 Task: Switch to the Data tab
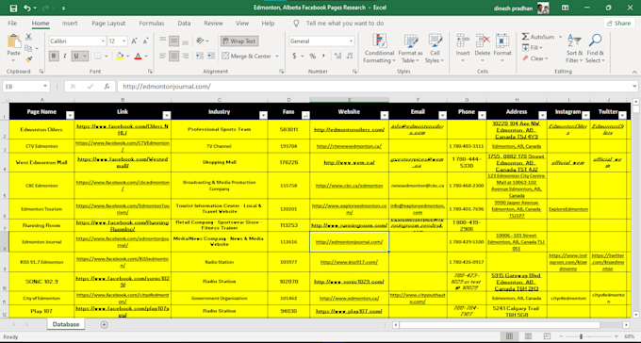pos(184,24)
